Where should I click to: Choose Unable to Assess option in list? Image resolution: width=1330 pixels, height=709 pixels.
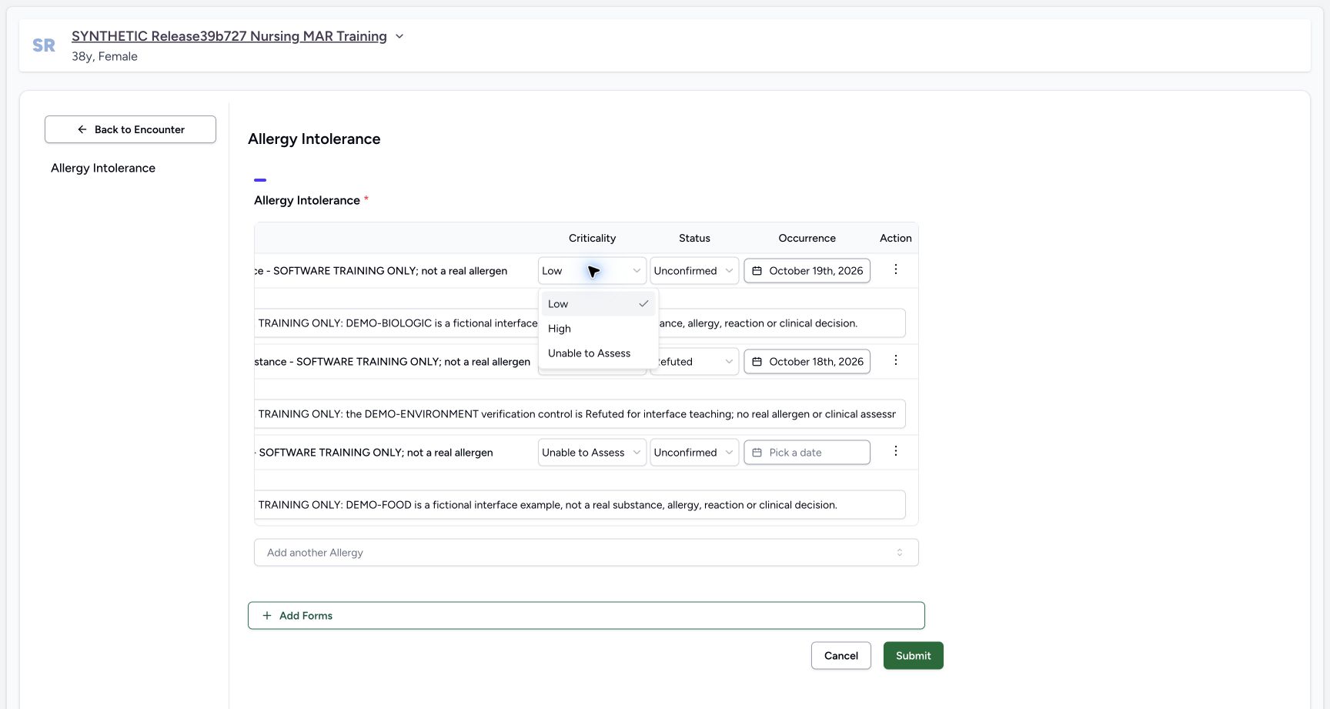[x=598, y=353]
